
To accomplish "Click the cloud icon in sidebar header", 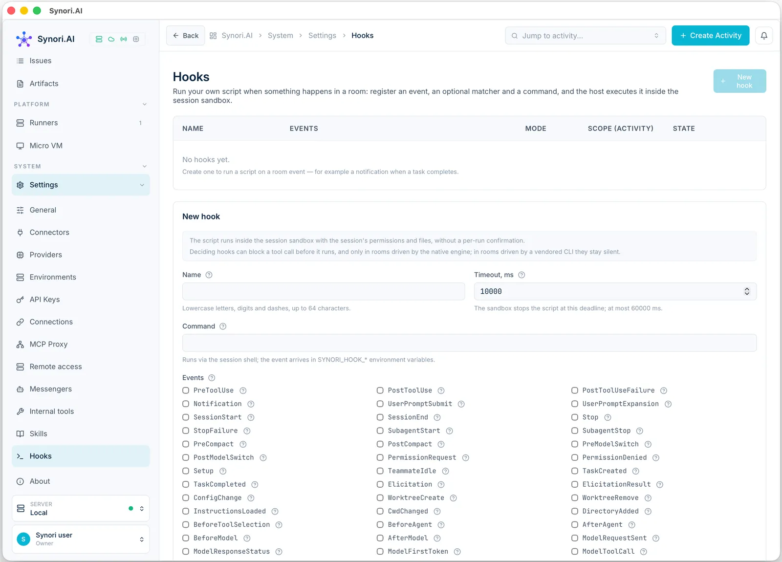I will tap(111, 39).
